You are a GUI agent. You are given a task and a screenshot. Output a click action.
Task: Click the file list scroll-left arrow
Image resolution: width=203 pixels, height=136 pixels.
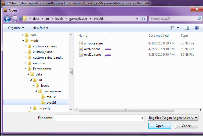(76, 110)
